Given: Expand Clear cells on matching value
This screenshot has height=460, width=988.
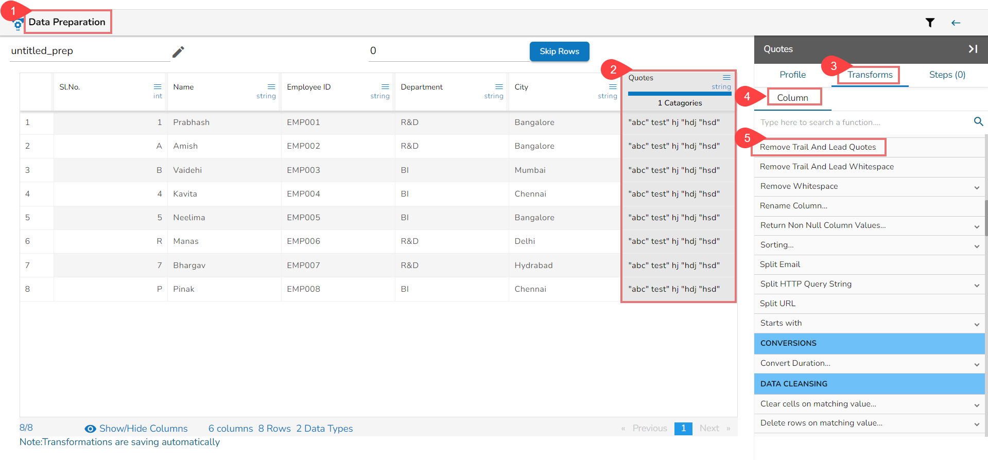Looking at the screenshot, I should 977,405.
